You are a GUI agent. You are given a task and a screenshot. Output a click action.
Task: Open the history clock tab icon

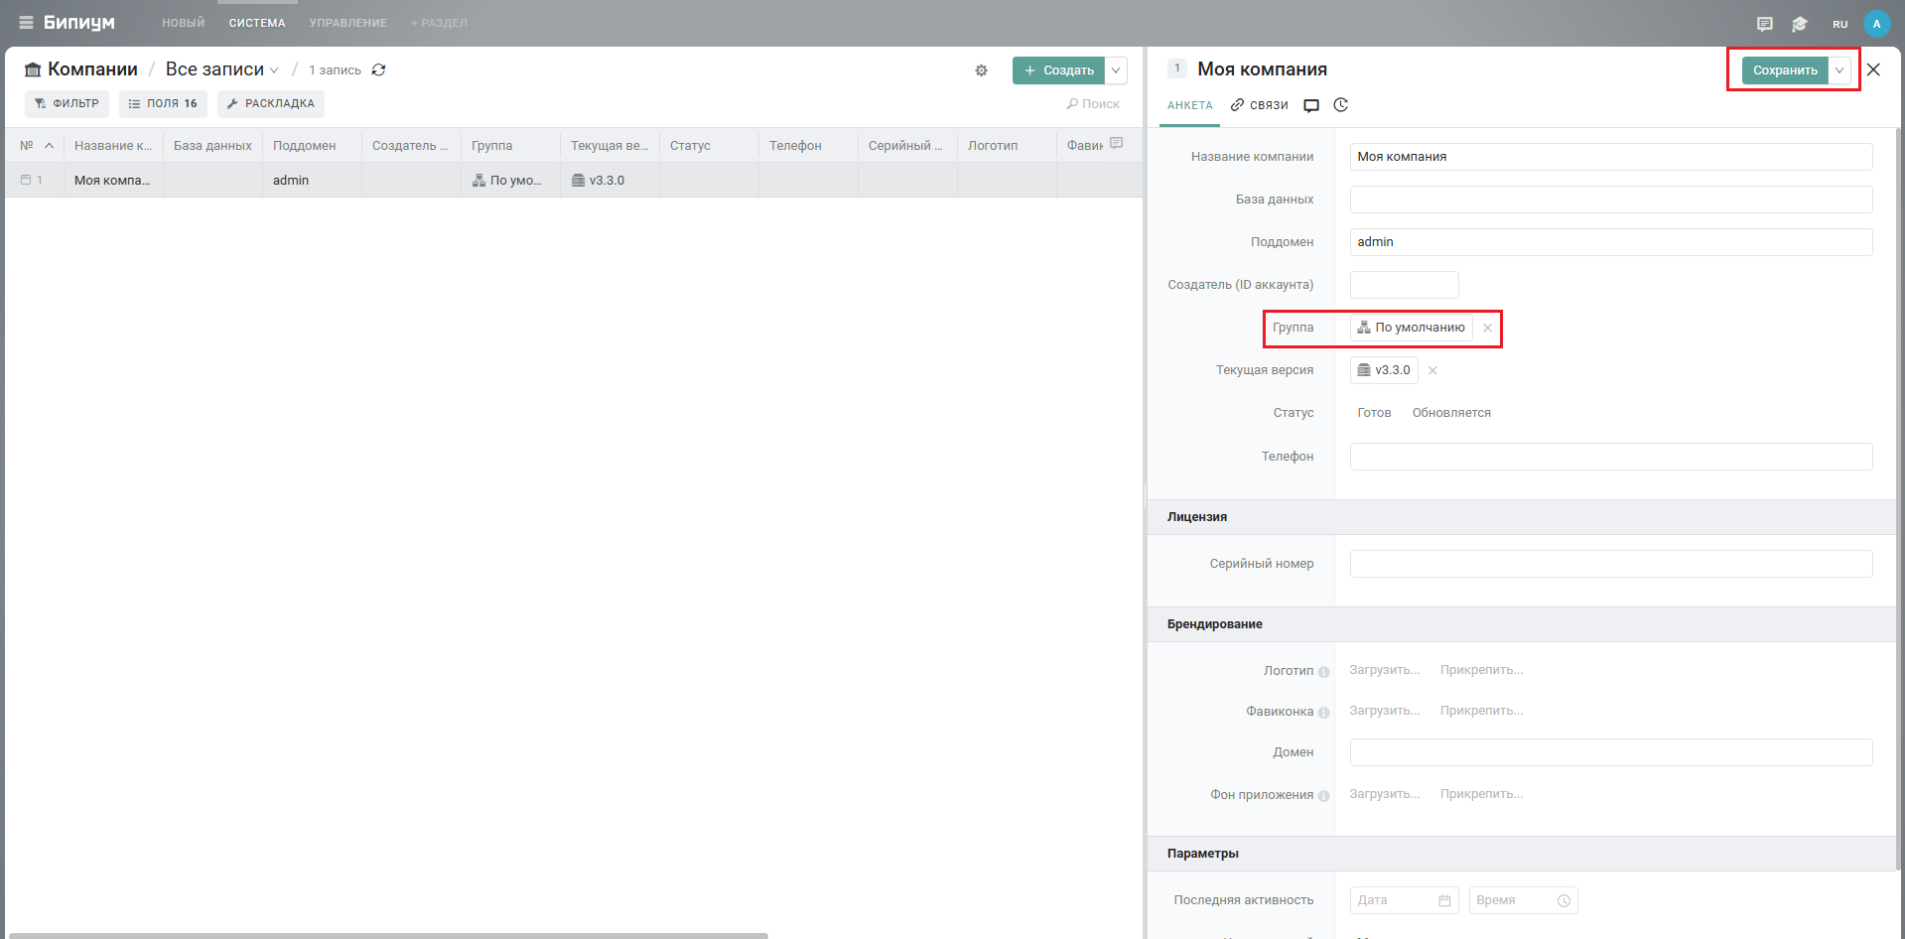point(1341,105)
